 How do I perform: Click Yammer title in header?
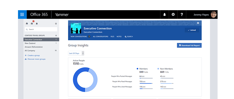pos(62,15)
